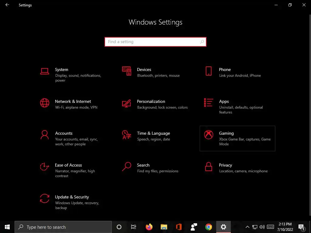This screenshot has height=233, width=311.
Task: Click 'Location, camera, microphone' description
Action: coord(243,171)
